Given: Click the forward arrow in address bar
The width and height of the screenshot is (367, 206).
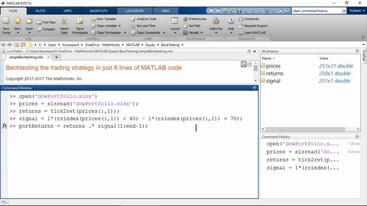Looking at the screenshot, I should (x=10, y=45).
